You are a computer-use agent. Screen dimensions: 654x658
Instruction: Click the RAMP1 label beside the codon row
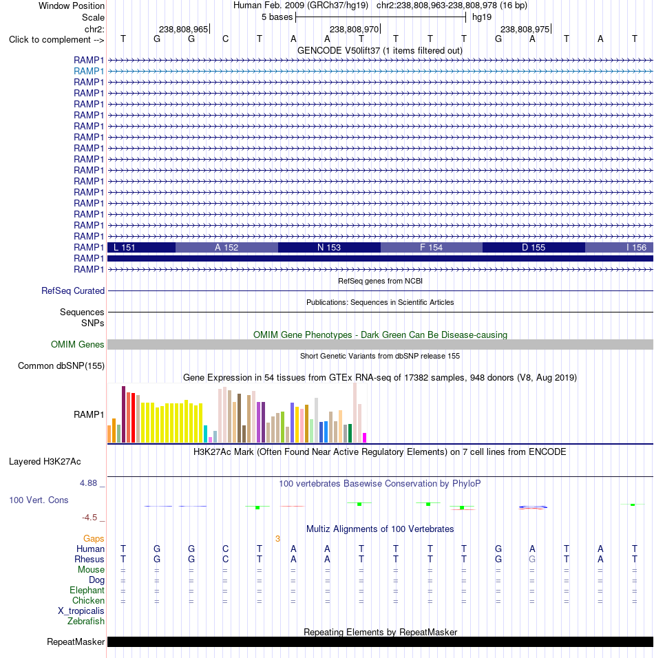[x=89, y=248]
